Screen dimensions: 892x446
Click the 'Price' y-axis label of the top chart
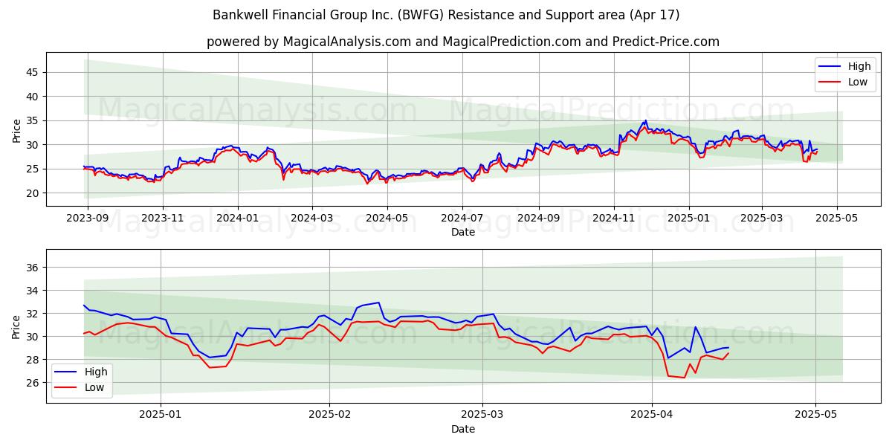point(16,129)
